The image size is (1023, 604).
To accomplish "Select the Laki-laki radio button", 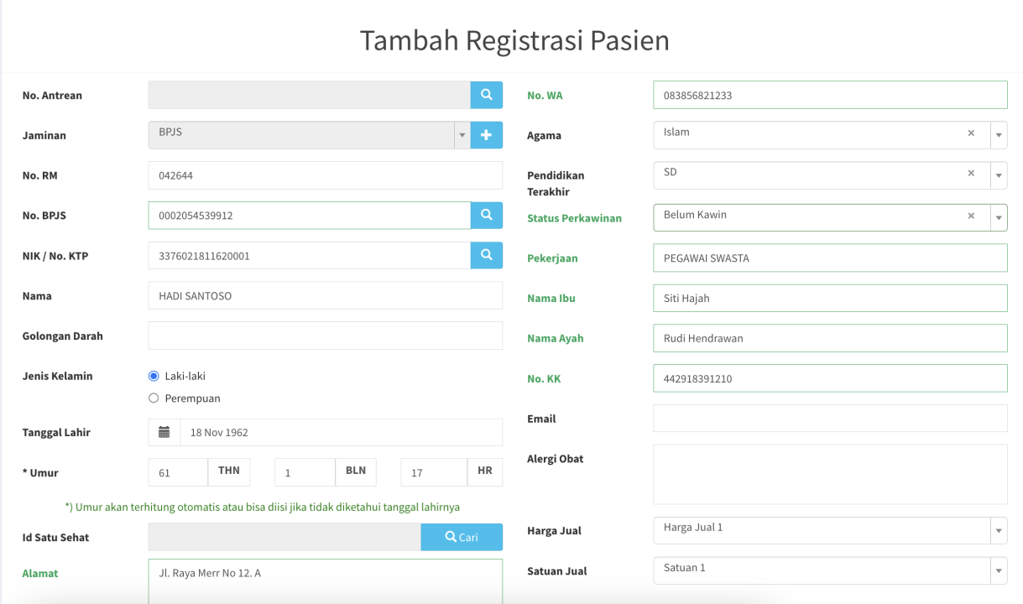I will tap(154, 376).
